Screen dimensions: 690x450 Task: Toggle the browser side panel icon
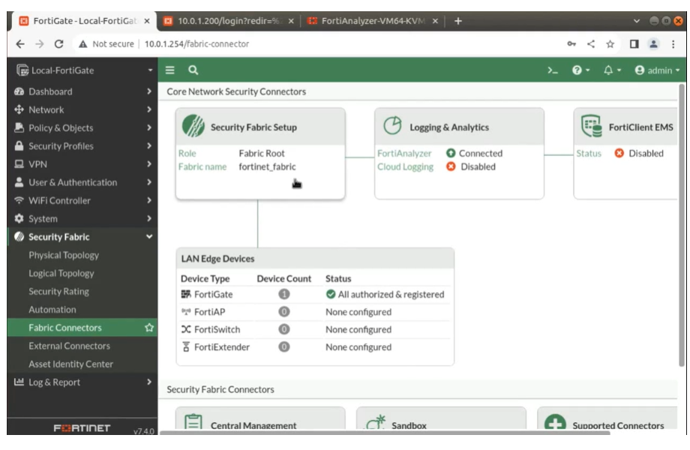(x=634, y=44)
